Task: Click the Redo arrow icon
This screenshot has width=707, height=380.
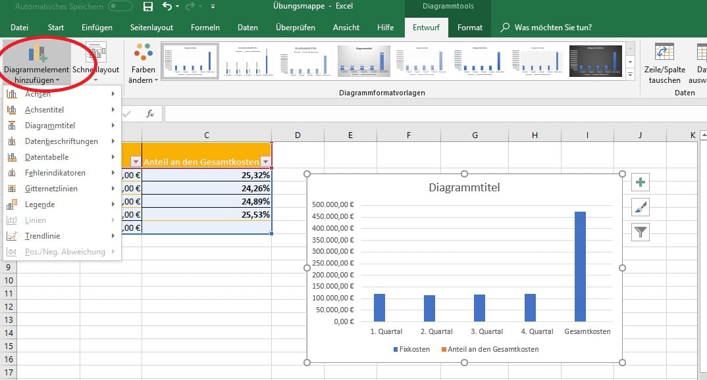Action: [x=190, y=7]
